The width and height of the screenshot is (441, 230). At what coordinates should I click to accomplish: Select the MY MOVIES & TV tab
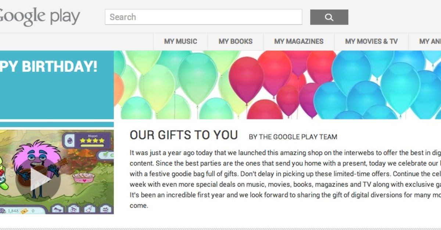pyautogui.click(x=371, y=41)
